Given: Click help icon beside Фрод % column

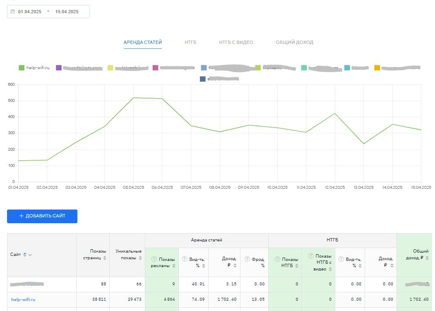Looking at the screenshot, I should 247,259.
